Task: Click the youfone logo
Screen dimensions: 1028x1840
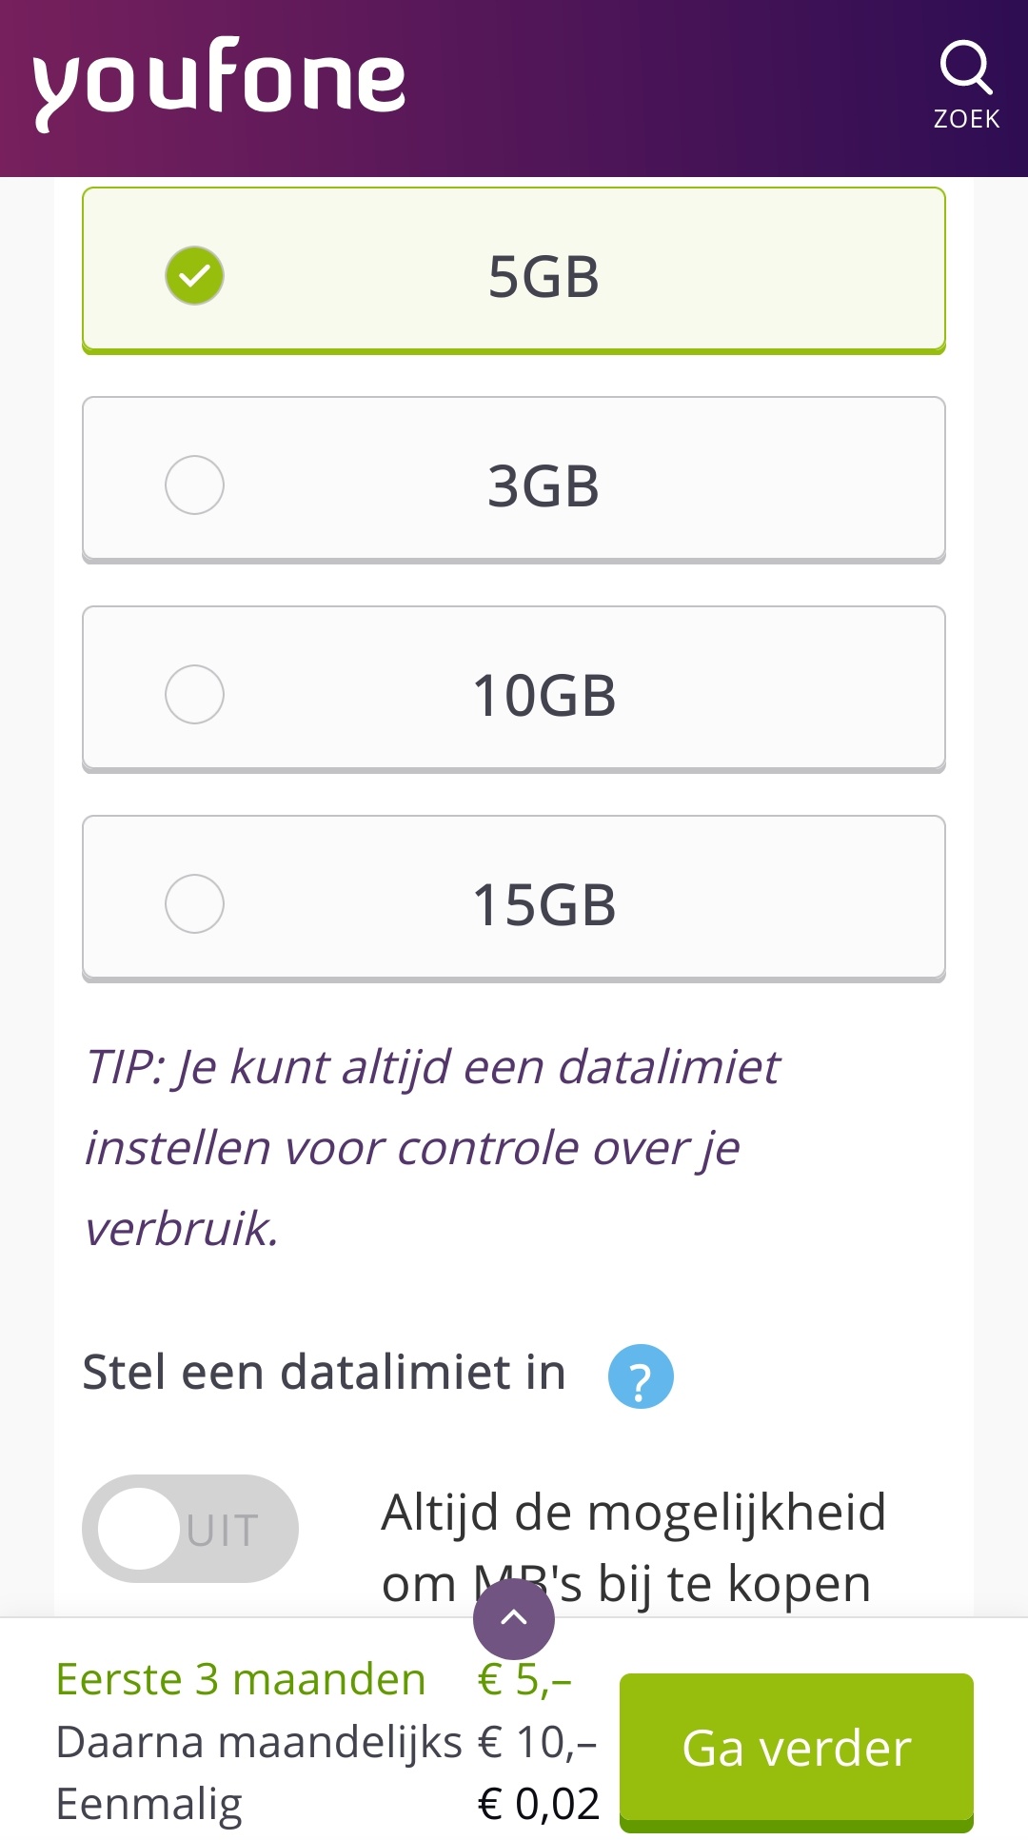Action: pos(219,82)
